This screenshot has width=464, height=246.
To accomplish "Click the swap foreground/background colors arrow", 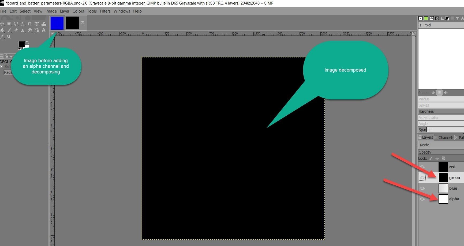I will point(27,42).
